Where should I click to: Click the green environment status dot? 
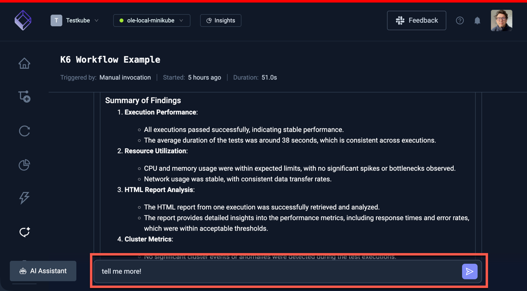tap(122, 20)
